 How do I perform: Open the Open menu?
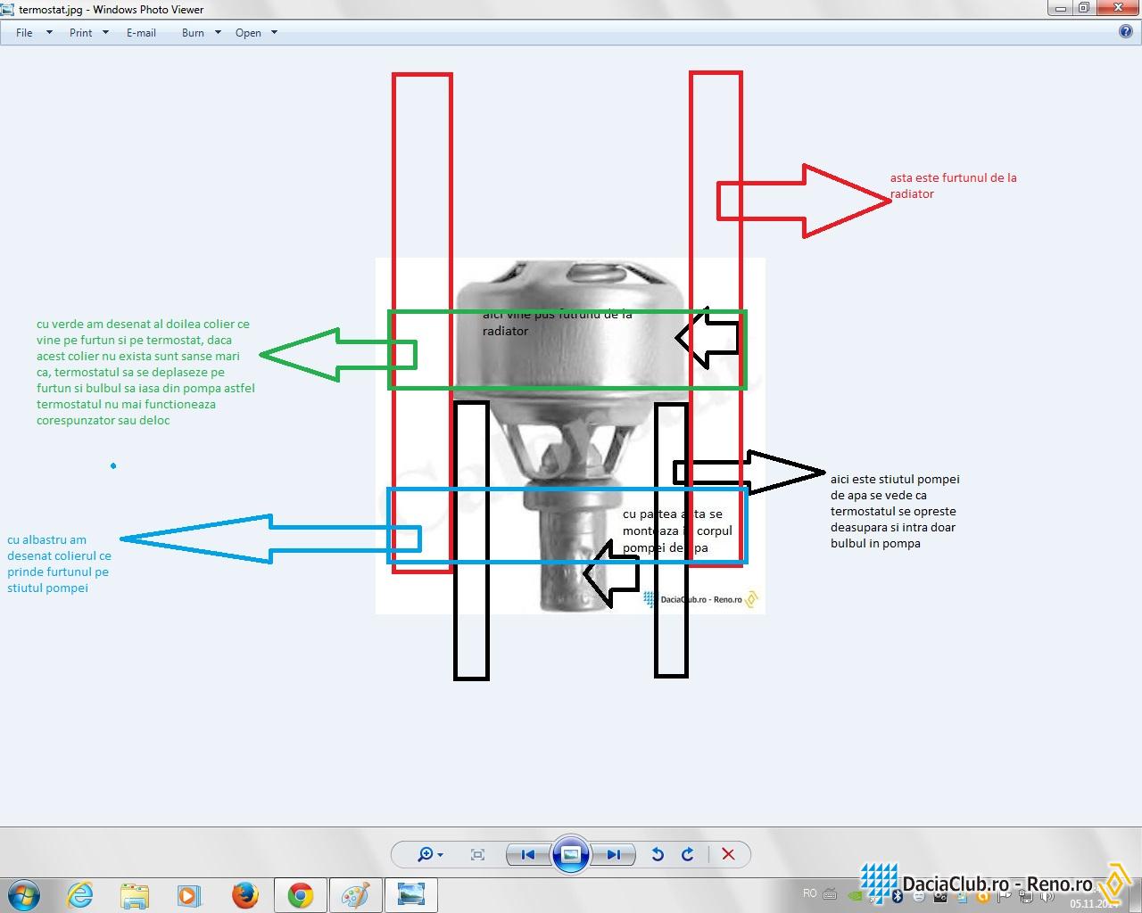click(248, 32)
